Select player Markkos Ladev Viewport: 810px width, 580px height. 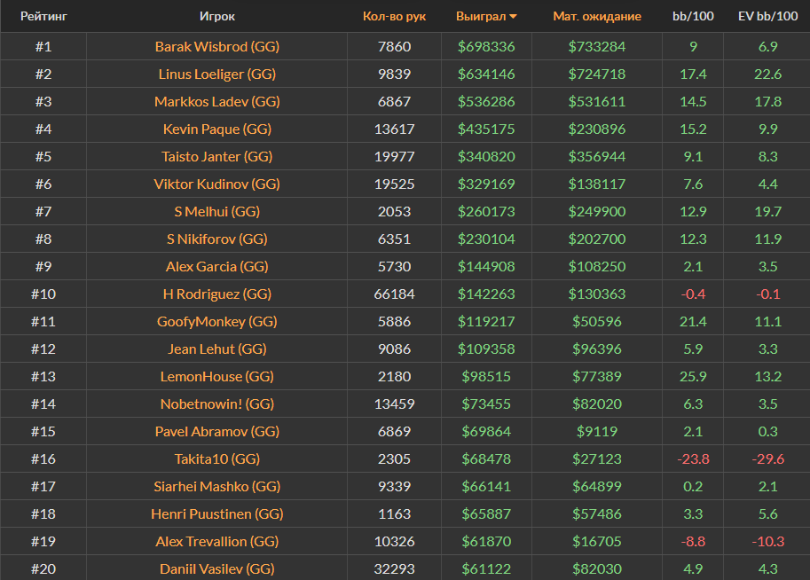click(217, 101)
